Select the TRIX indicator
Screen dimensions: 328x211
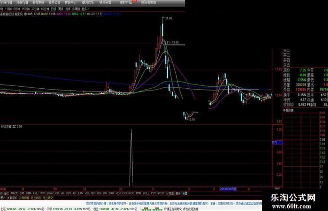42,193
